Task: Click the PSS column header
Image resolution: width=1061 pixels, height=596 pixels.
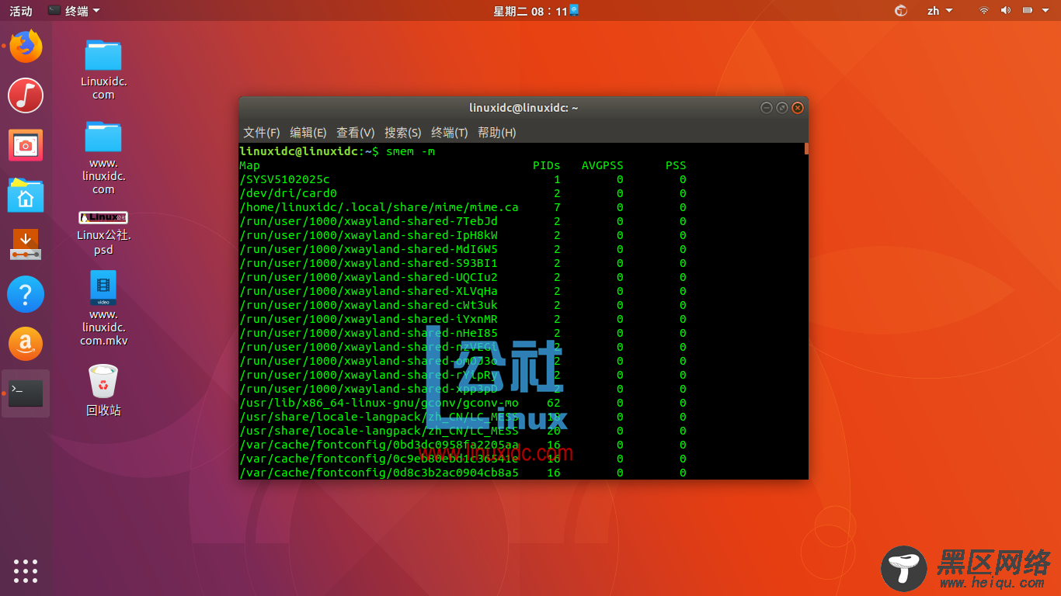Action: [676, 165]
